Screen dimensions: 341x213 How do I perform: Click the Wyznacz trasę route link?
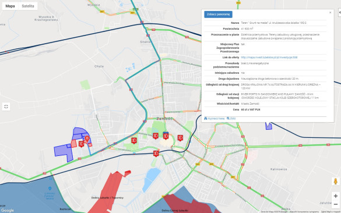pos(214,119)
